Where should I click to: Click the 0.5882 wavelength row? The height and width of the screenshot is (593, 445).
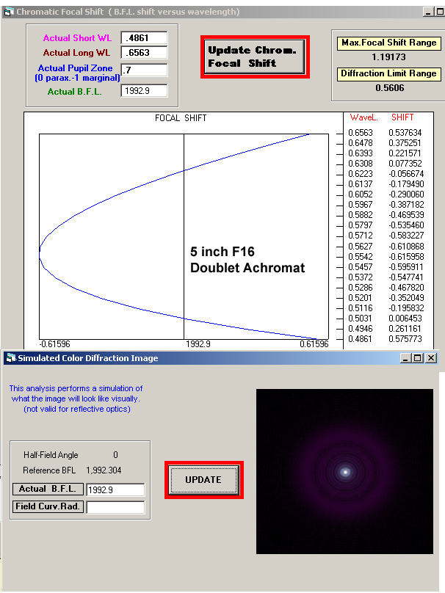point(361,215)
